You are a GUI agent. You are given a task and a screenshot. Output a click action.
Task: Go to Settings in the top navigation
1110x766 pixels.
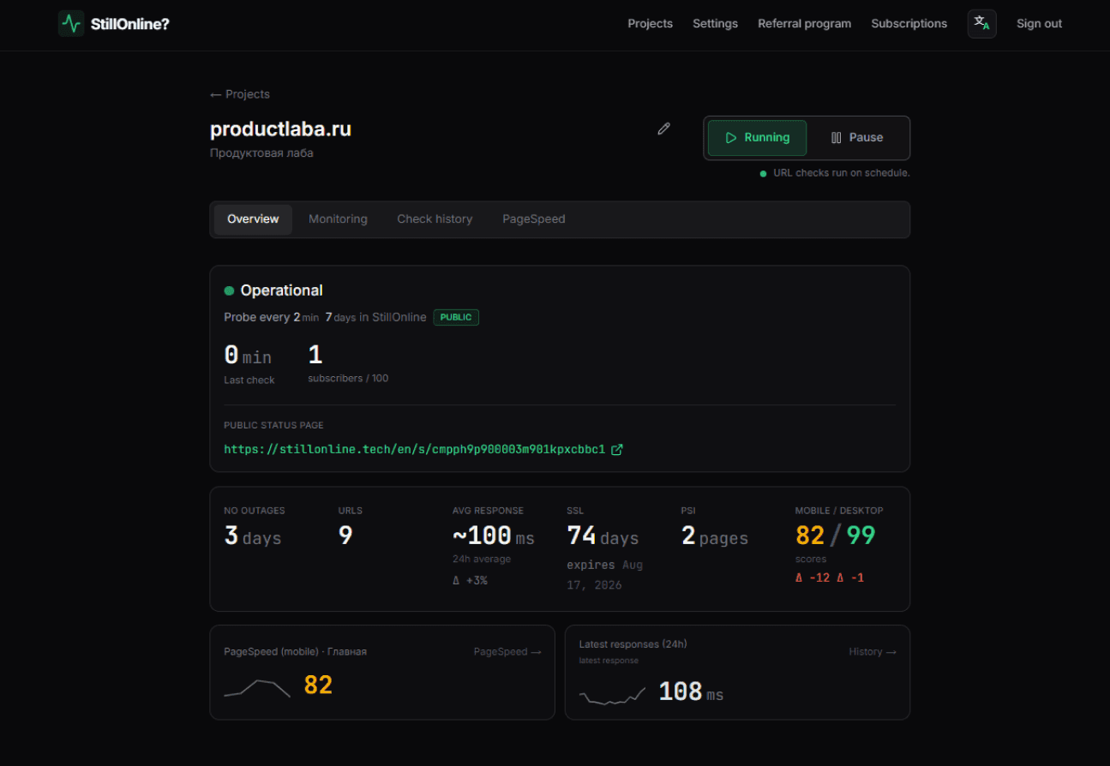(715, 24)
